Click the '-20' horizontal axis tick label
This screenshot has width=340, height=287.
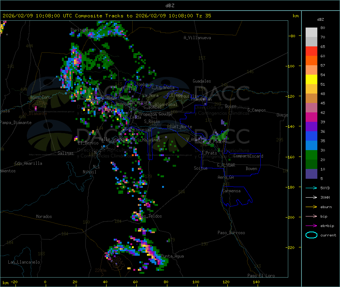click(14, 282)
